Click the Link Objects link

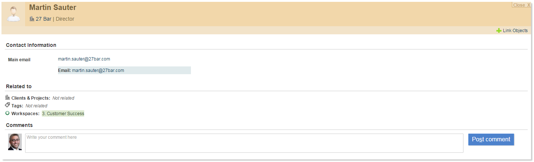pos(515,31)
